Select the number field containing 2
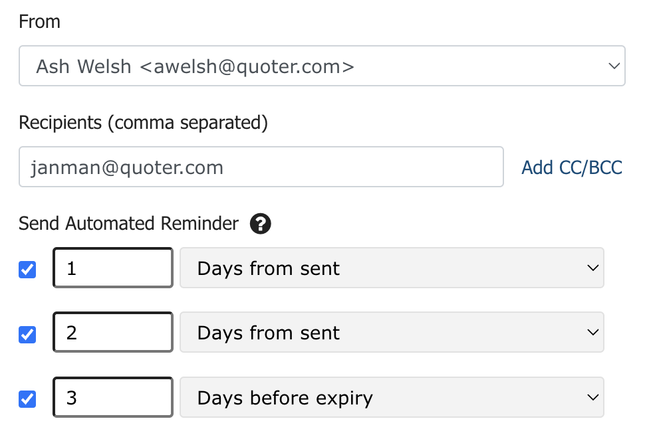The height and width of the screenshot is (441, 645). 113,332
